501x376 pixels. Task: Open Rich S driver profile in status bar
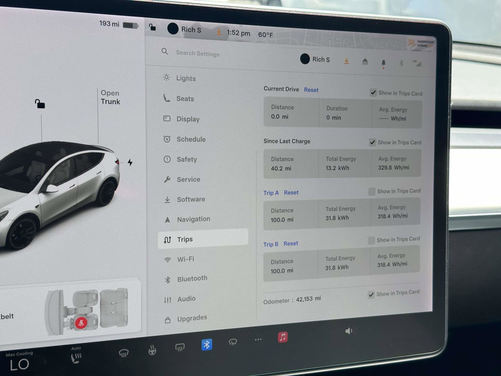[x=184, y=29]
